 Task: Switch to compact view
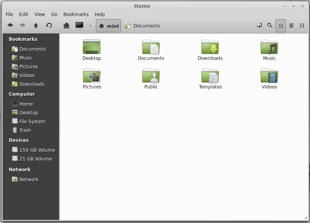click(302, 26)
